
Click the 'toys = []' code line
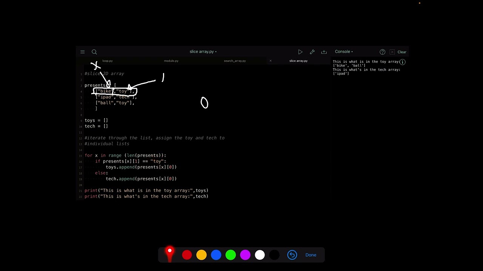click(x=96, y=120)
